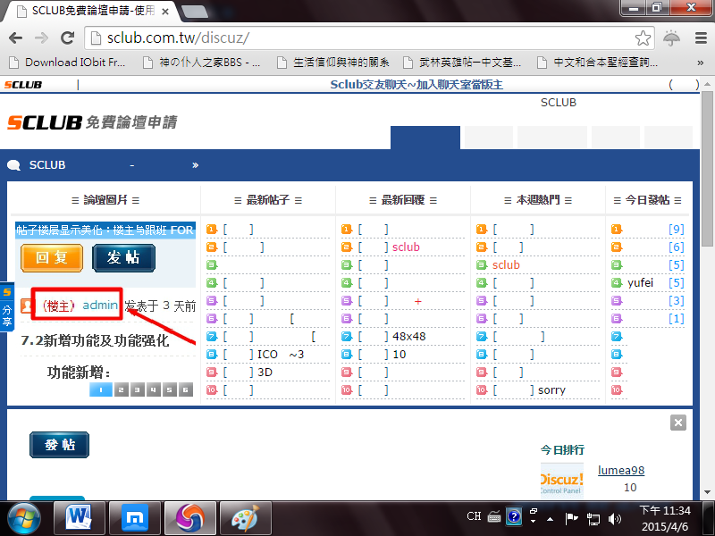Select the 今日發帖 column header
Image resolution: width=715 pixels, height=536 pixels.
click(647, 200)
